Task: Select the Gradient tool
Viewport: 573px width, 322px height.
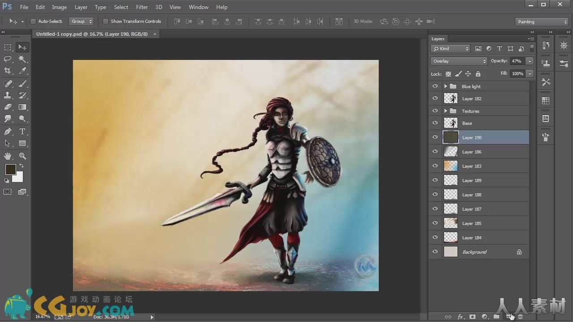Action: [22, 107]
